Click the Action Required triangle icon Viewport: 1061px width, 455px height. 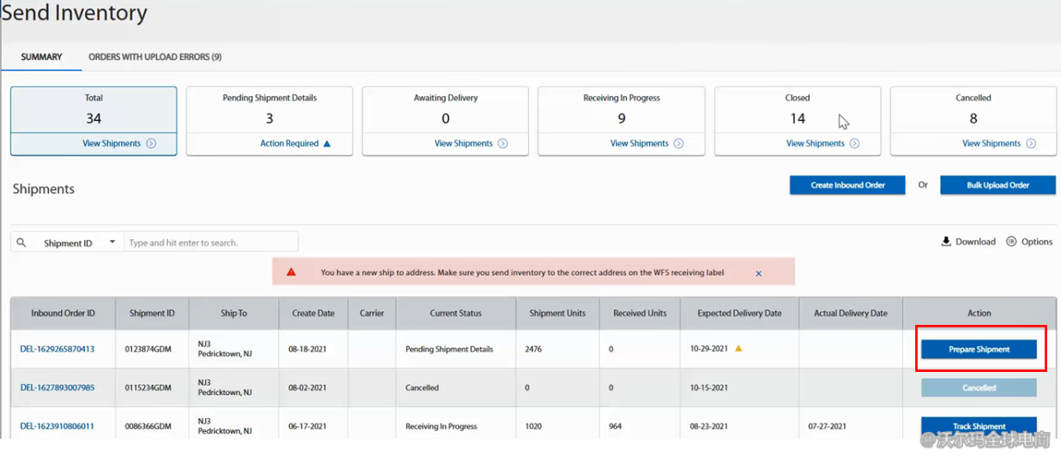327,144
